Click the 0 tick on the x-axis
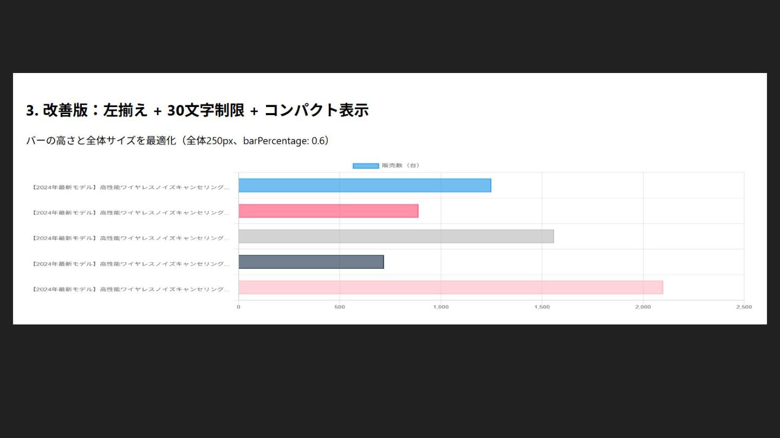 point(238,307)
